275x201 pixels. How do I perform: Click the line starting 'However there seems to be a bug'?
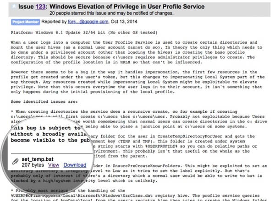coord(134,72)
